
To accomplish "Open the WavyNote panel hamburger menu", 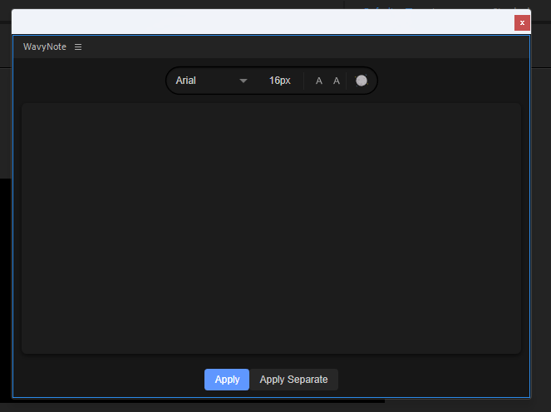I will (x=78, y=47).
